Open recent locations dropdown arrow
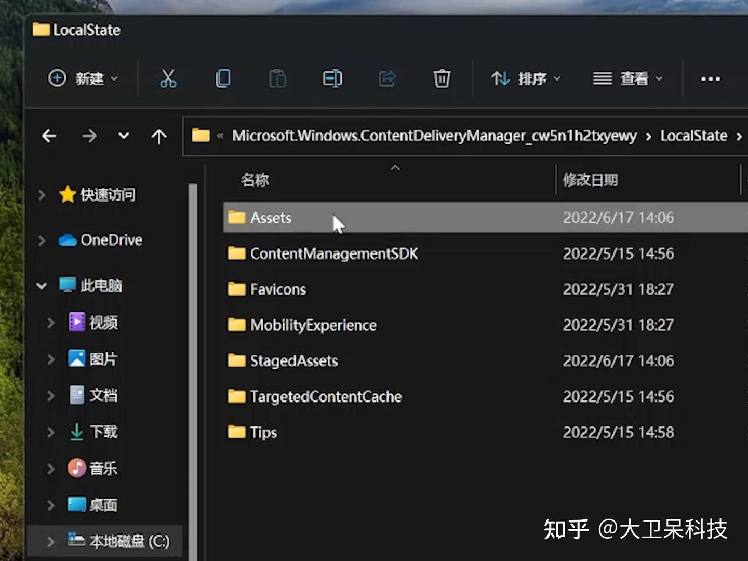 click(124, 136)
